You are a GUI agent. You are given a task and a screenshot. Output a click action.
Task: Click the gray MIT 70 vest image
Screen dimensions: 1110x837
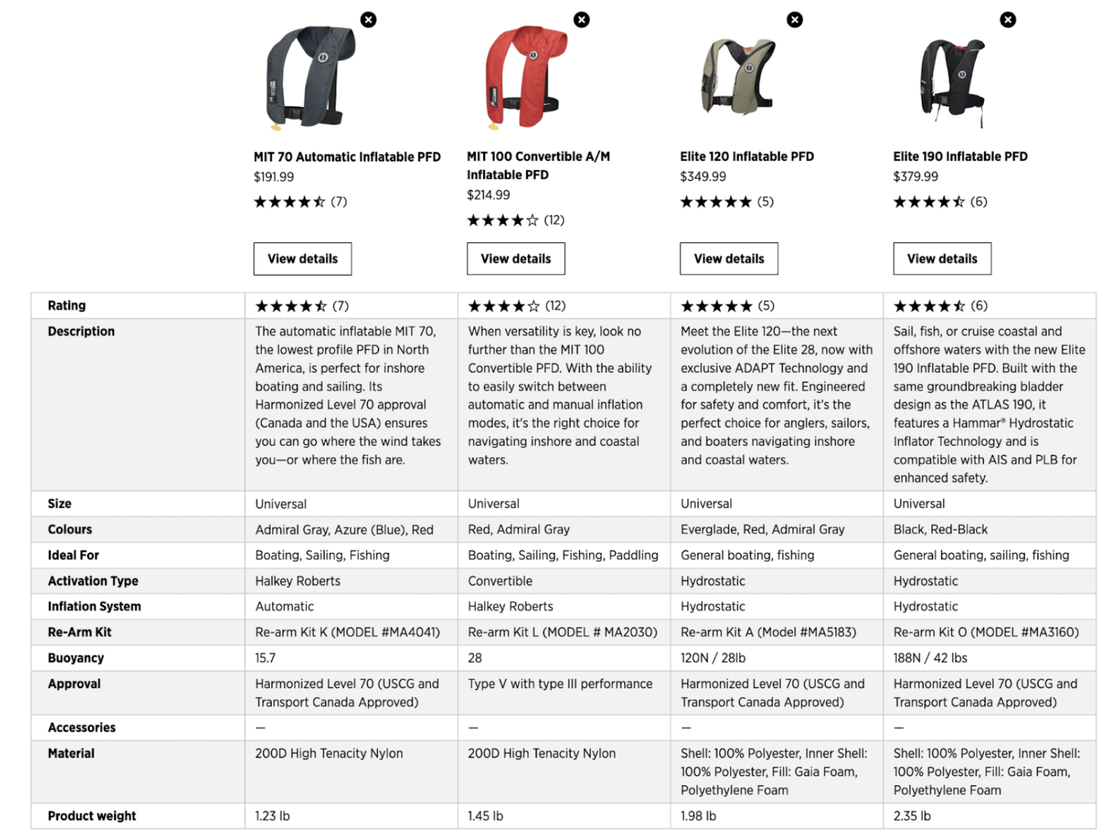coord(309,77)
